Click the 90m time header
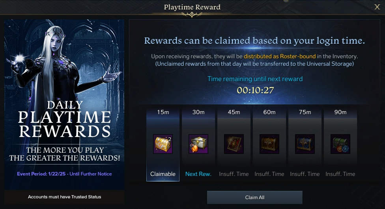This screenshot has width=385, height=209. tap(340, 112)
